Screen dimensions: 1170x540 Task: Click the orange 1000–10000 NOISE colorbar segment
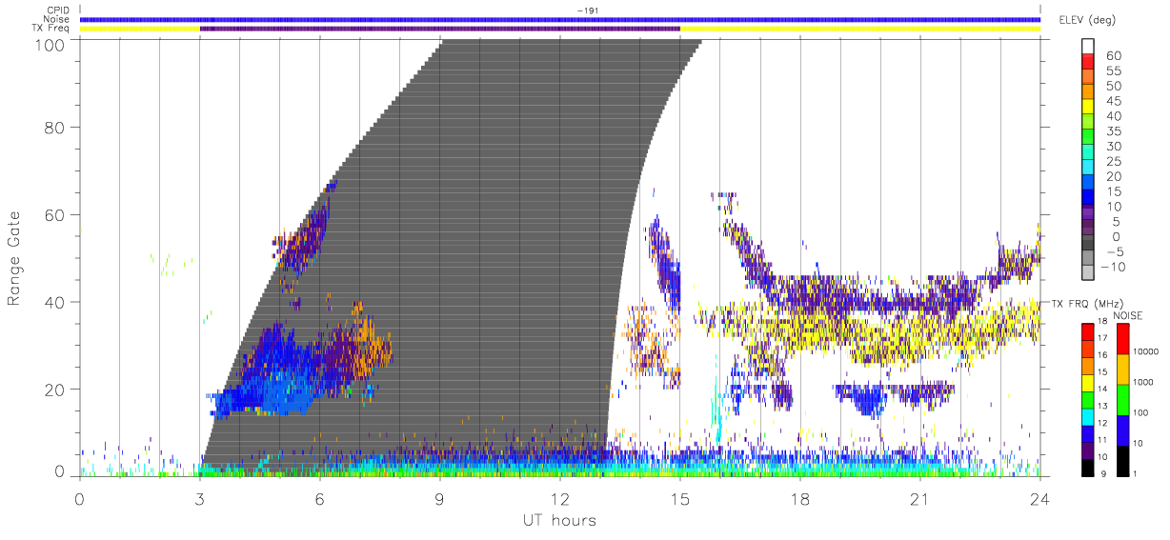tap(1124, 368)
